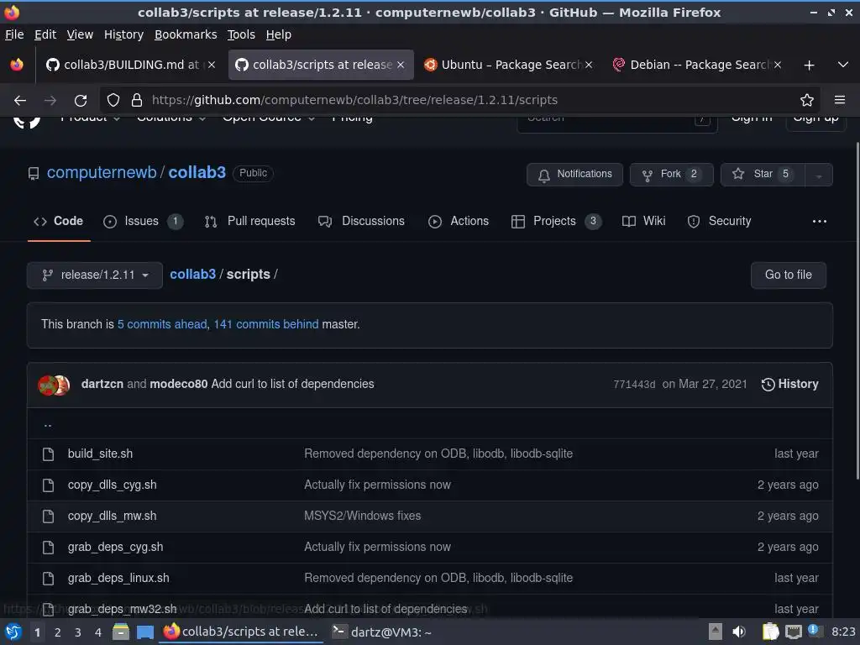Viewport: 860px width, 645px height.
Task: Open the copy_dlls_mw.sh file
Action: tap(113, 517)
